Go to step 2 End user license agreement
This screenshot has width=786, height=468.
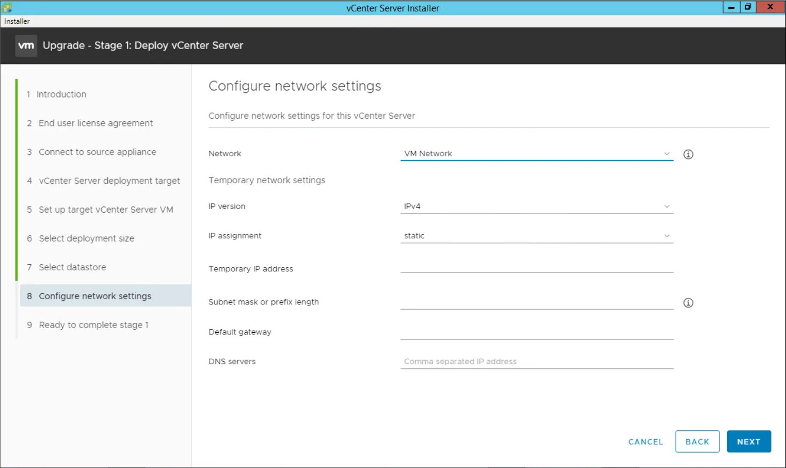click(x=90, y=123)
